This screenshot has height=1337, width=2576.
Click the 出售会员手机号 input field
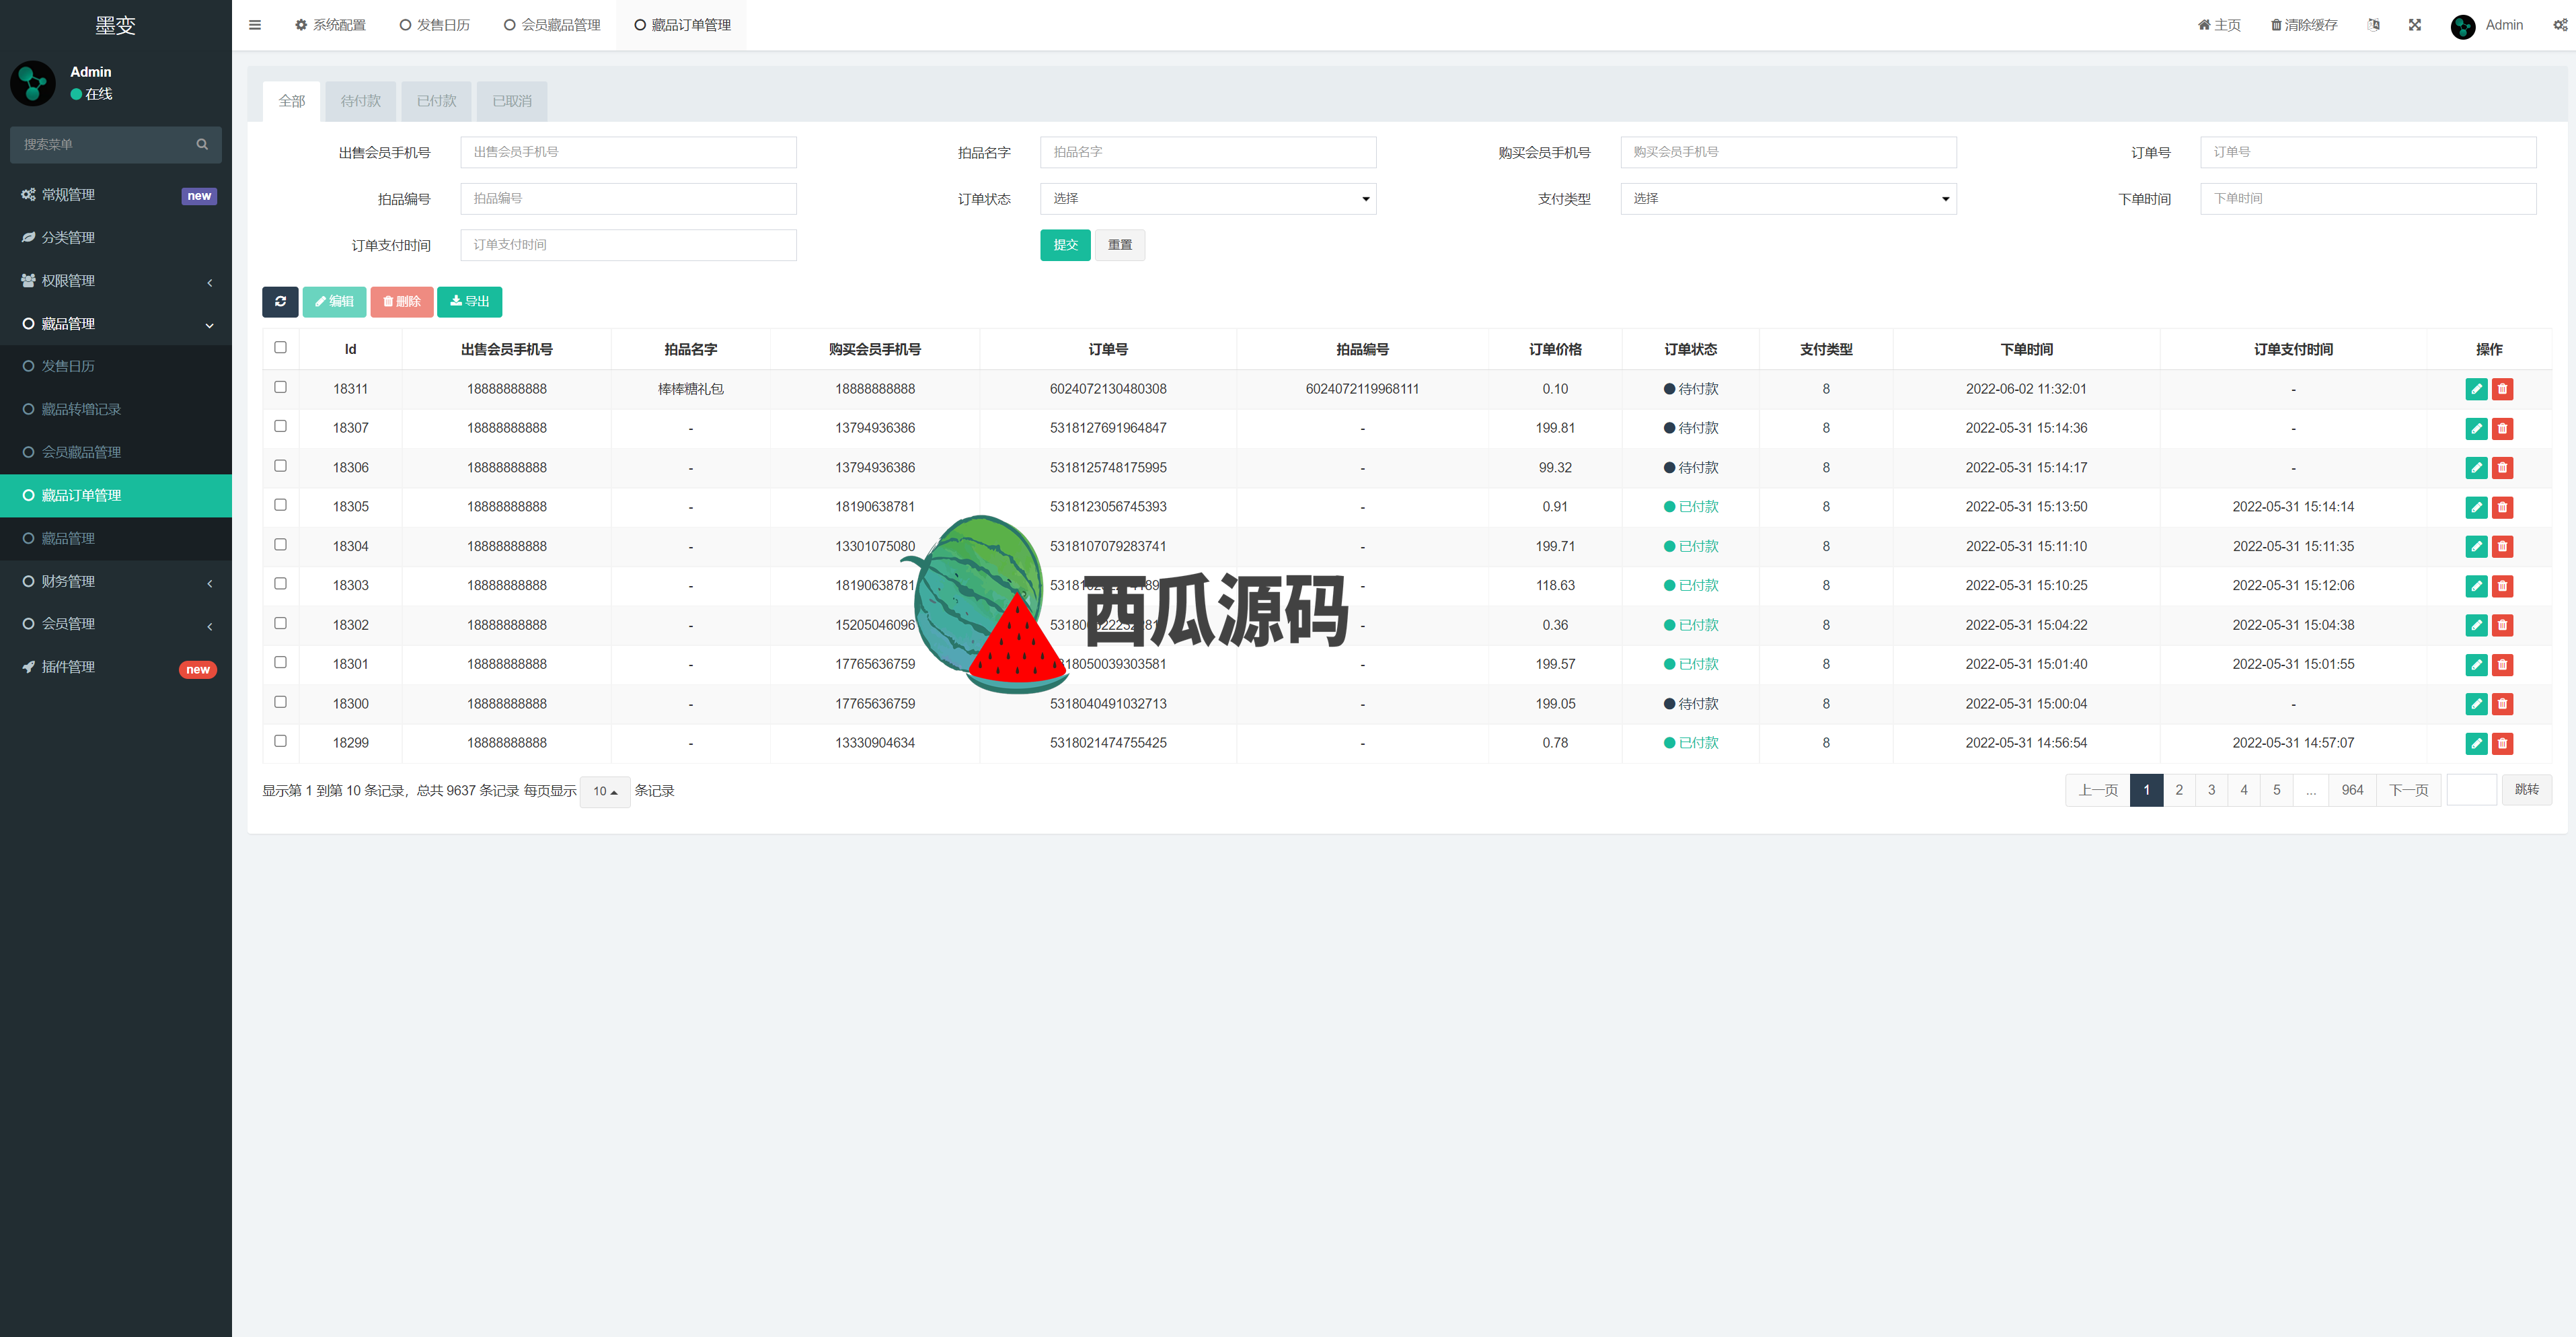click(628, 152)
